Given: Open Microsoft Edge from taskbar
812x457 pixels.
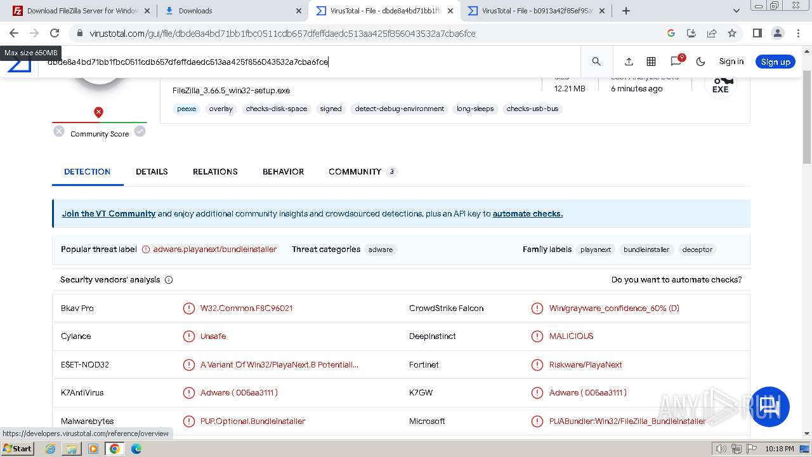Looking at the screenshot, I should [x=136, y=449].
